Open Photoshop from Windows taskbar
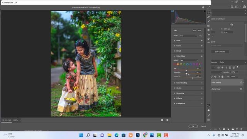247x139 pixels. click(x=138, y=135)
